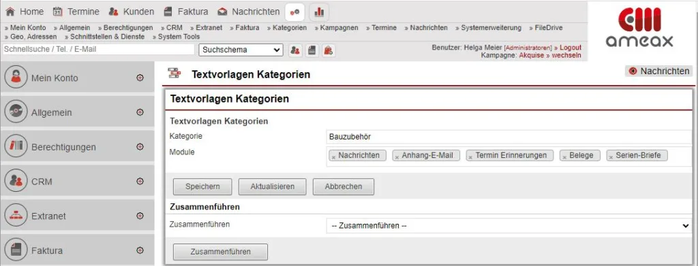Remove the Nachrichten module tag

[x=333, y=156]
